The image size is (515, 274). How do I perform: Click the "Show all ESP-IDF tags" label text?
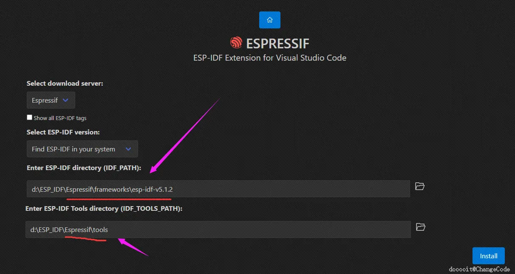click(x=60, y=118)
